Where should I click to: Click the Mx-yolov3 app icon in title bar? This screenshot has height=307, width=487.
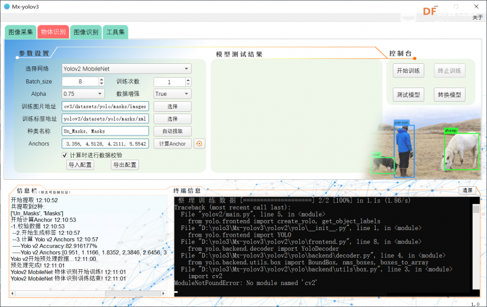click(x=7, y=7)
